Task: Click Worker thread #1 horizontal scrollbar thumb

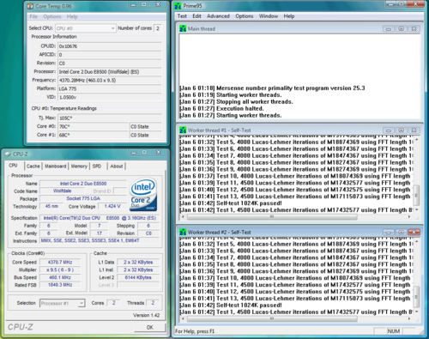Action: (272, 217)
